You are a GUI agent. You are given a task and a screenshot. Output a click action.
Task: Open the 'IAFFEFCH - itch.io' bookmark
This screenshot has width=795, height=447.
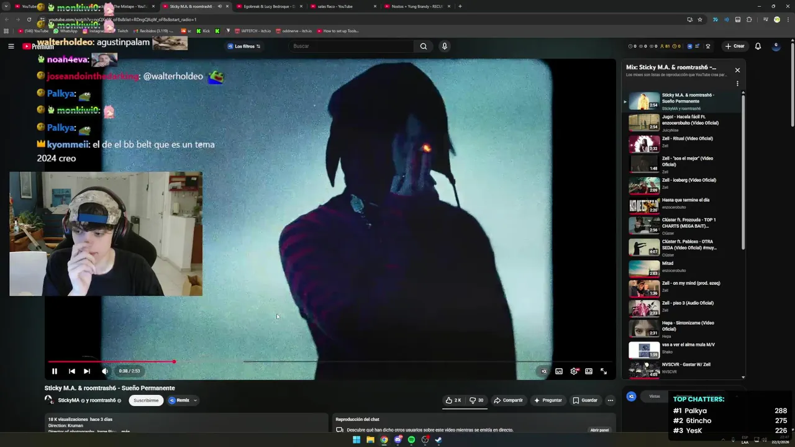252,31
